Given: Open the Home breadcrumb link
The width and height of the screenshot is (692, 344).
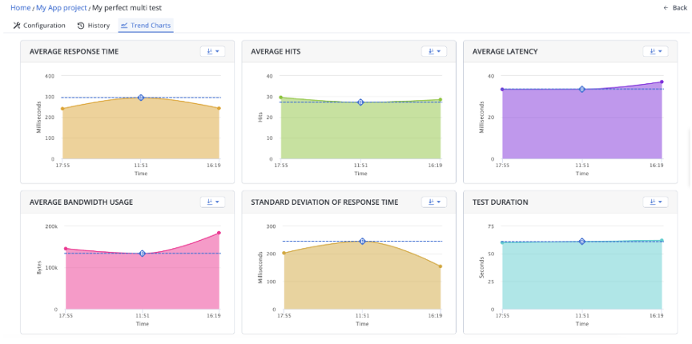Looking at the screenshot, I should click(x=20, y=8).
